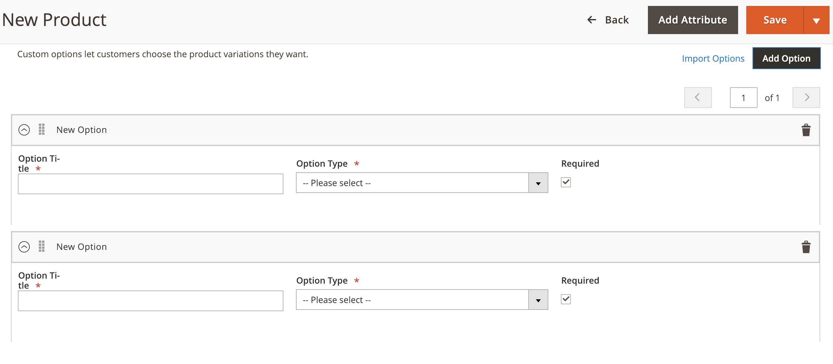Image resolution: width=833 pixels, height=364 pixels.
Task: Grab the first New Option drag handle
Action: [x=42, y=129]
